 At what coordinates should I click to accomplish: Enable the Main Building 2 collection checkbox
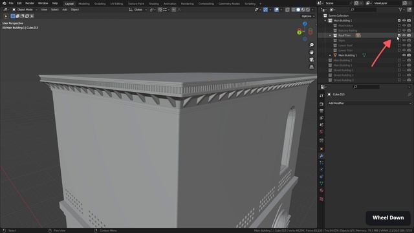[399, 60]
